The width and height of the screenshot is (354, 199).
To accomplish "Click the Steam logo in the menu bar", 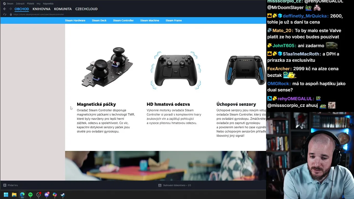I will pos(4,4).
